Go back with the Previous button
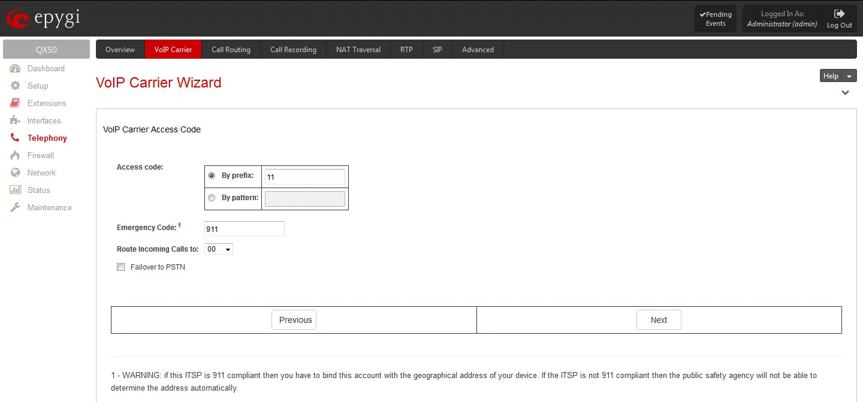This screenshot has width=863, height=402. click(x=294, y=320)
